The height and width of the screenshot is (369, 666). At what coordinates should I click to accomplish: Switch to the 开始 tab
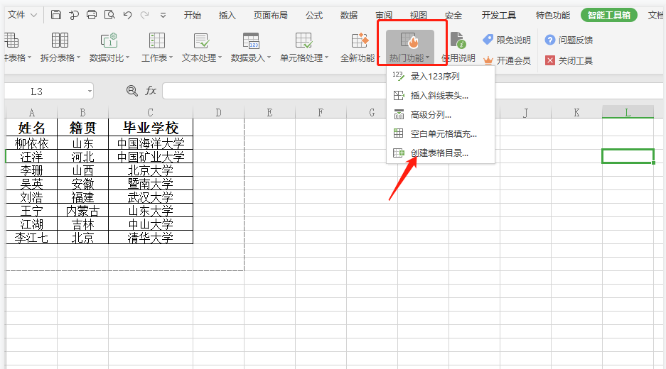coord(192,16)
